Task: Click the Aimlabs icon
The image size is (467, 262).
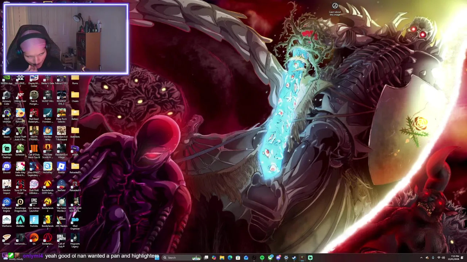Action: 20,222
